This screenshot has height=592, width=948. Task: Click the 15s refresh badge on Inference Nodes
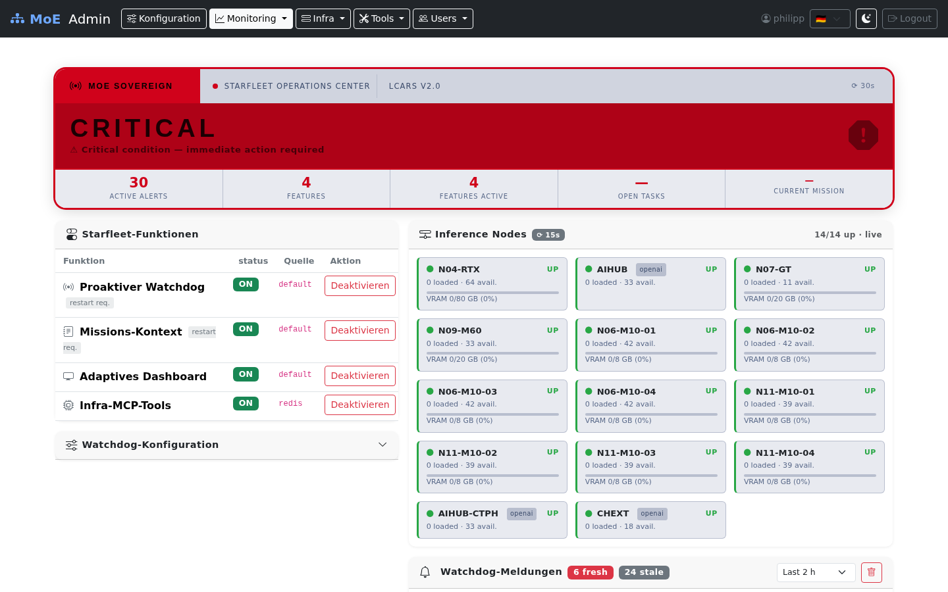pos(548,235)
